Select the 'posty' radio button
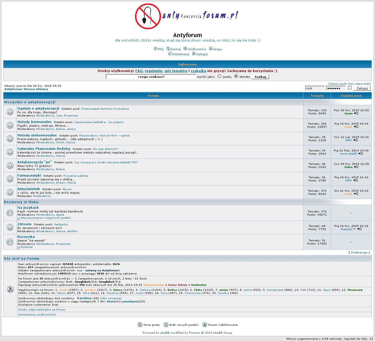 click(x=219, y=76)
